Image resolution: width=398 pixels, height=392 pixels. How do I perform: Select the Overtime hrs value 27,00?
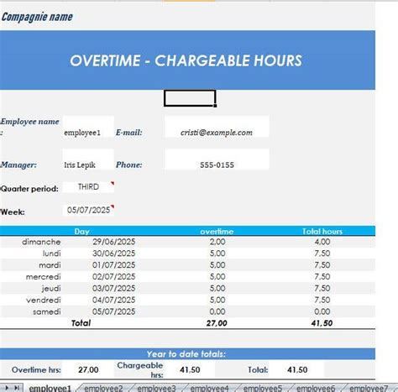(88, 369)
